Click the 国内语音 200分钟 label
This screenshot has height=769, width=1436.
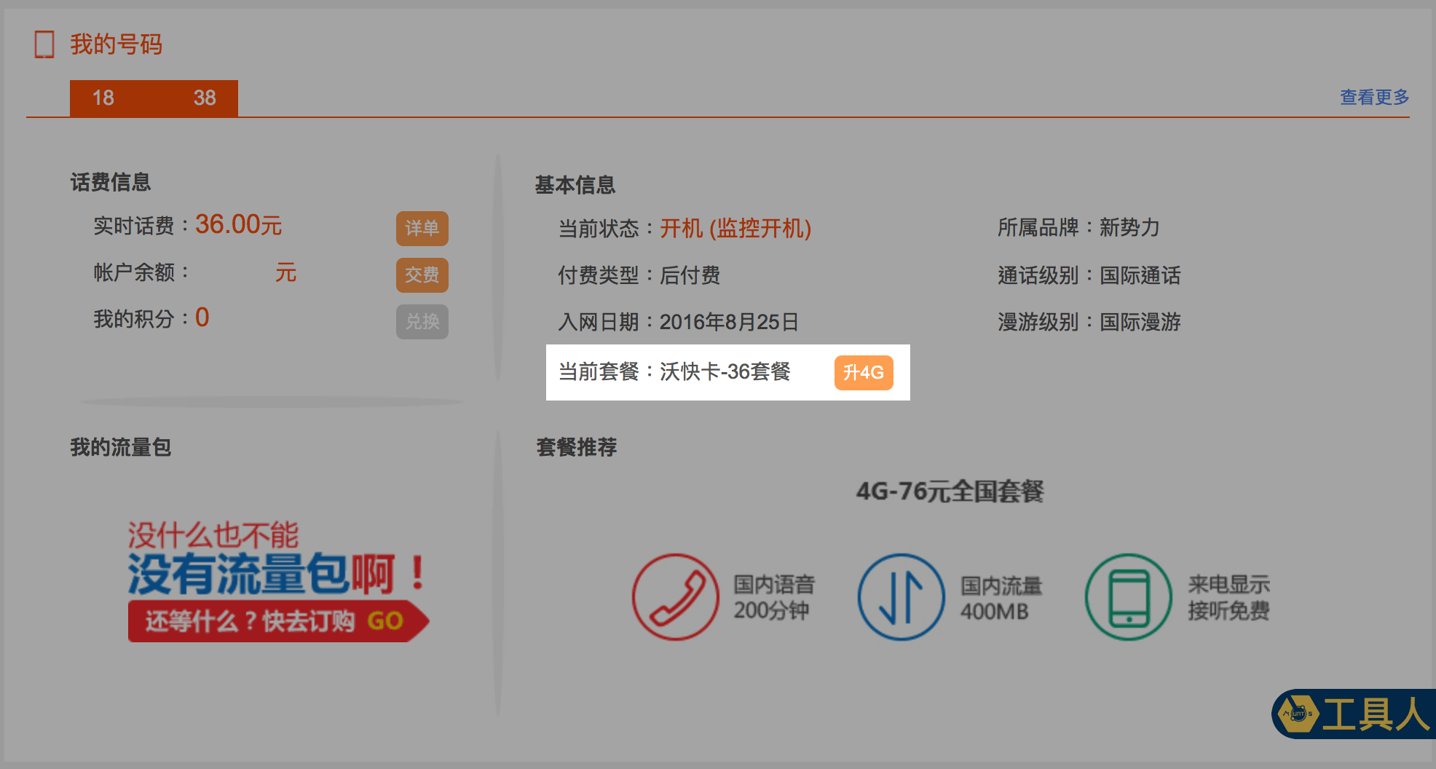pyautogui.click(x=774, y=597)
